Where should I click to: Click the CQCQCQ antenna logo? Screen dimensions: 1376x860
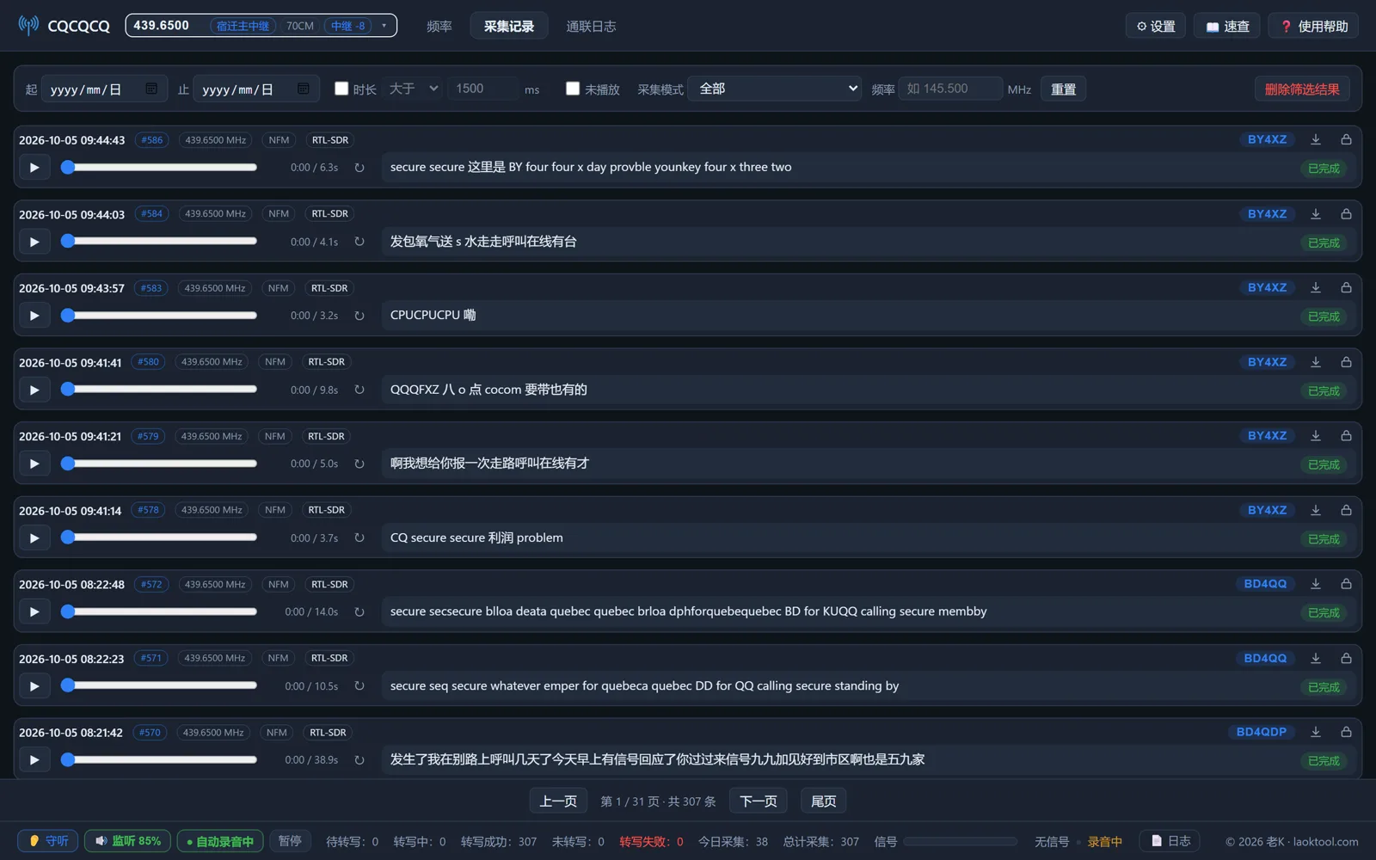(28, 25)
